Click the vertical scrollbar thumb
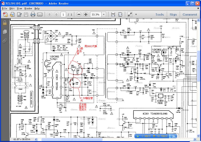The width and height of the screenshot is (201, 142). [198, 66]
